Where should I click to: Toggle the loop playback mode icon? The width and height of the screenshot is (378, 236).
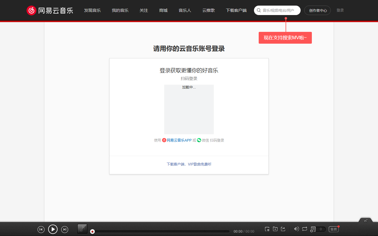[305, 229]
